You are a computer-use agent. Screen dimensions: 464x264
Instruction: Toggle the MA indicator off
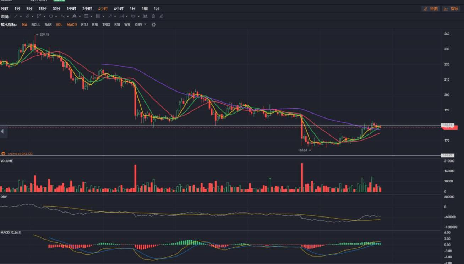point(24,25)
